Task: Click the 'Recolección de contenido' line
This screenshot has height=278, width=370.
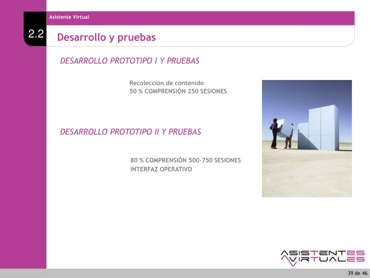Action: [x=167, y=83]
